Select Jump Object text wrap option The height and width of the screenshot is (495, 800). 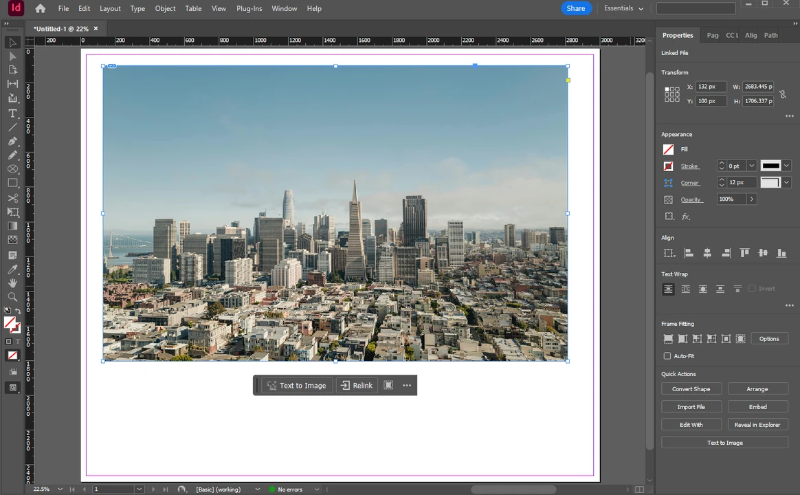point(720,289)
